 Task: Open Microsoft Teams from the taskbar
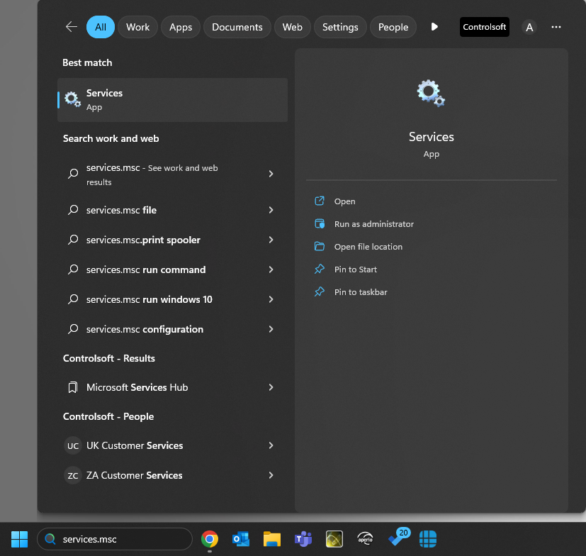(x=303, y=539)
